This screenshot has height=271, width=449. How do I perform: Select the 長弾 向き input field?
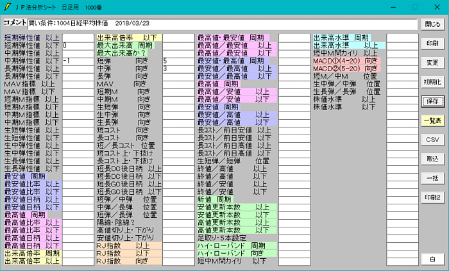coord(179,77)
